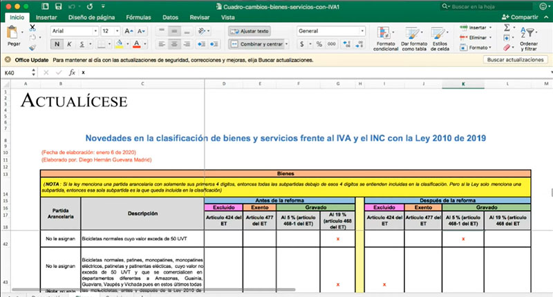Switch to the Vista tab
Viewport: 553px width, 297px height.
(228, 17)
